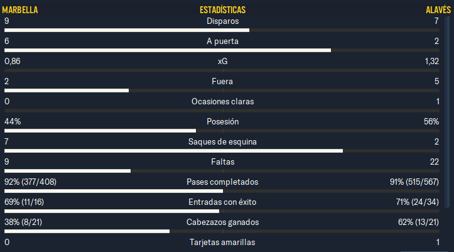
Task: Select the ESTADÍSTICAS heading
Action: click(x=223, y=10)
